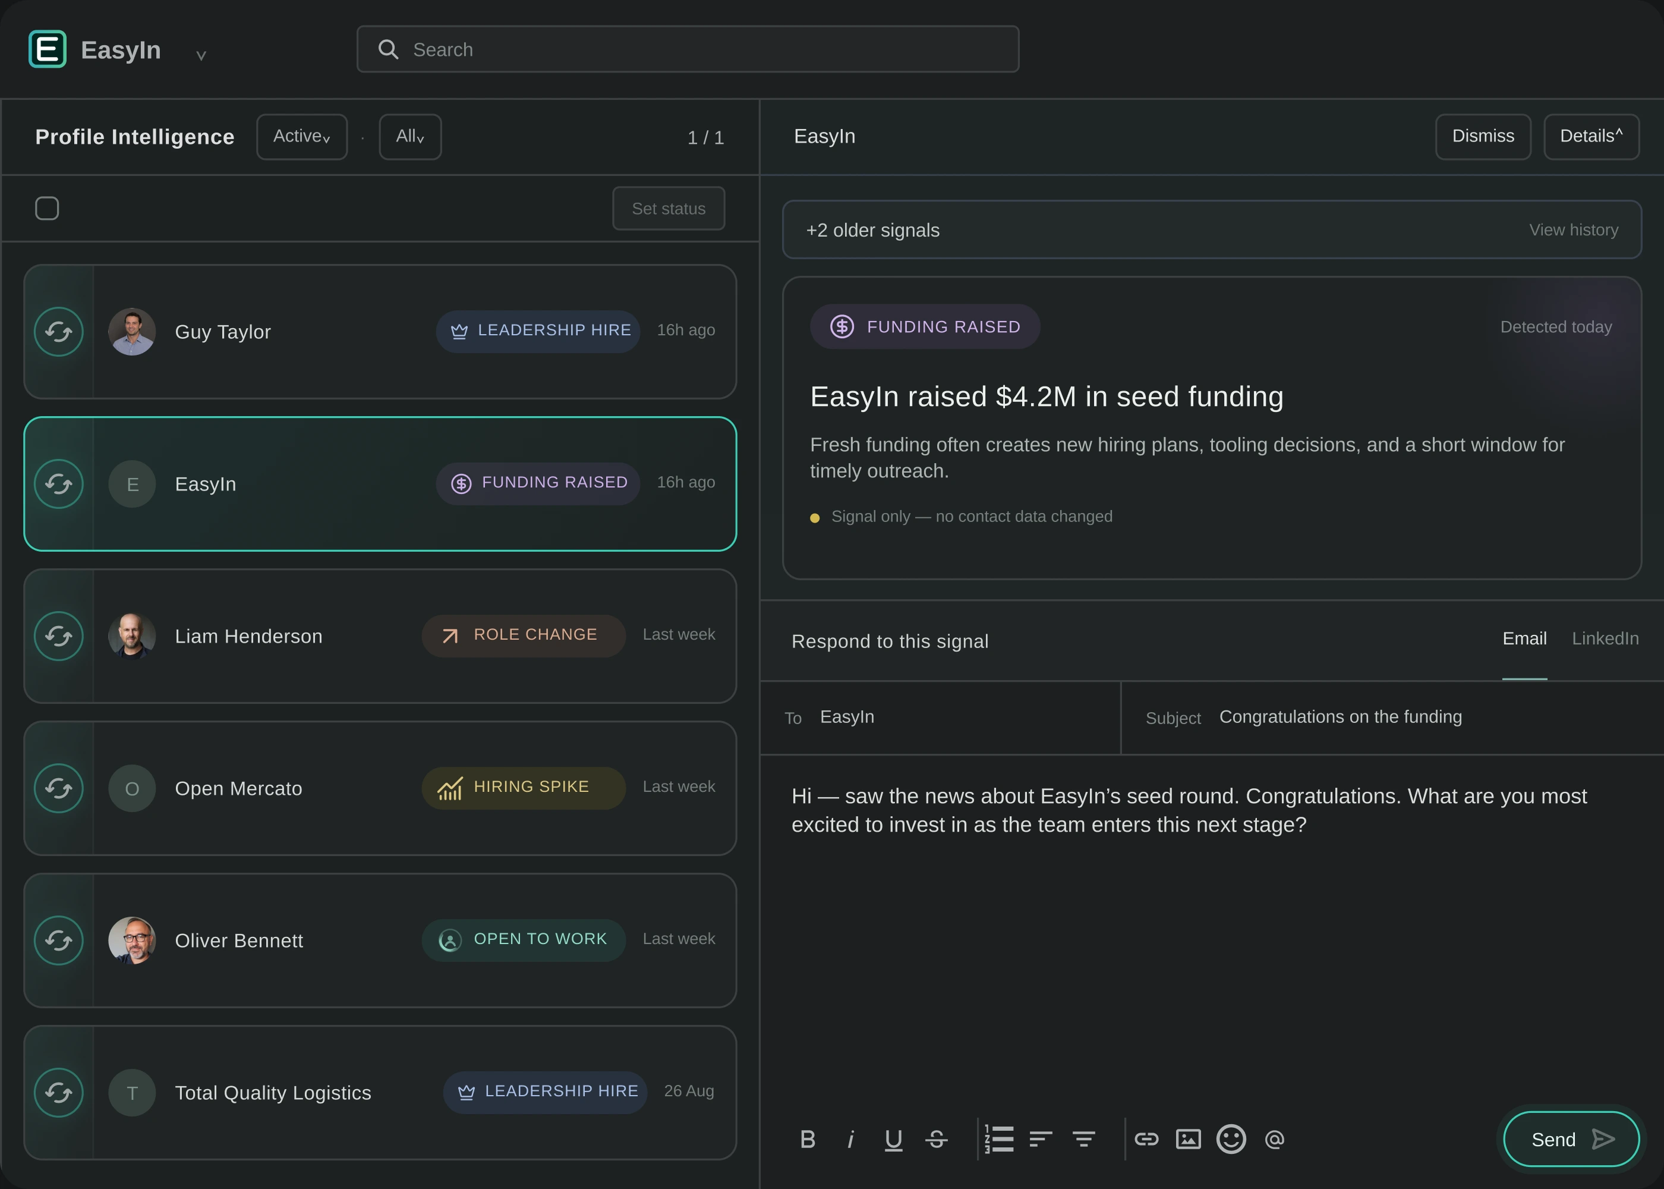Open the All filter dropdown

click(411, 137)
